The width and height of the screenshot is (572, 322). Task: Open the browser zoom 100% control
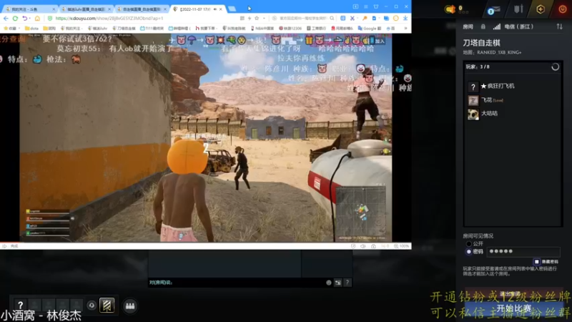(x=402, y=246)
